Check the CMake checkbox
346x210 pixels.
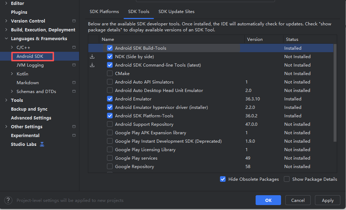[x=110, y=73]
